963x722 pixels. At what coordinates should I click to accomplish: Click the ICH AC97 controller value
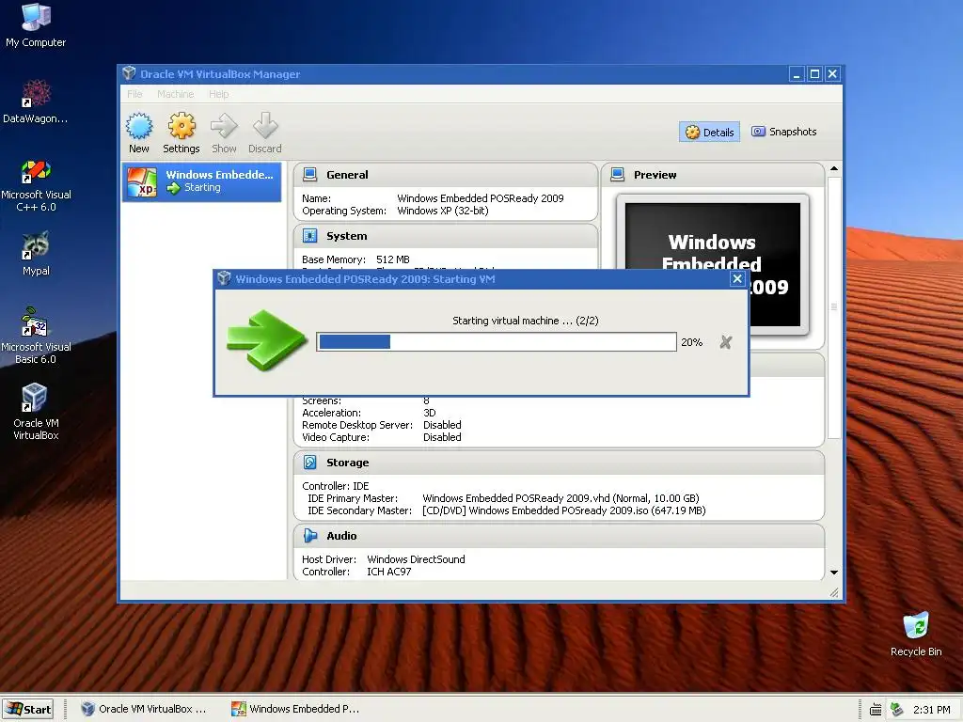point(388,572)
